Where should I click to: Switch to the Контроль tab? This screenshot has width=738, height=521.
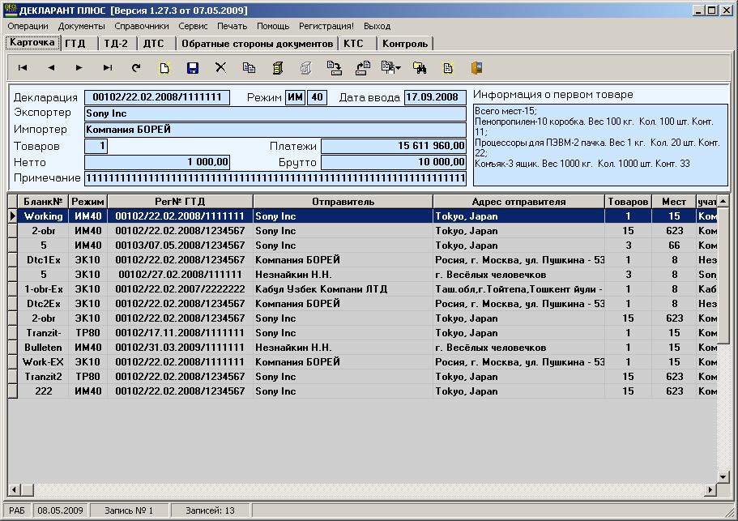pyautogui.click(x=405, y=43)
